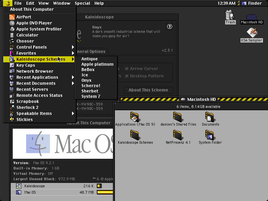
Task: Open the File menu
Action: pyautogui.click(x=18, y=3)
